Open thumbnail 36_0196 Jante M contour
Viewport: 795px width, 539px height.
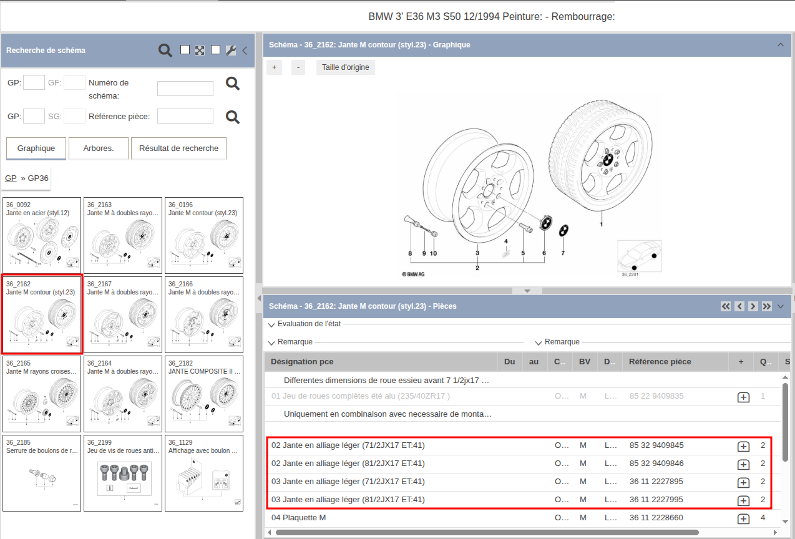point(204,236)
